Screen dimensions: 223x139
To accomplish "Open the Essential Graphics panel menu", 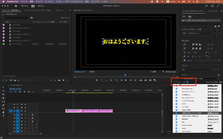I will 204,11.
